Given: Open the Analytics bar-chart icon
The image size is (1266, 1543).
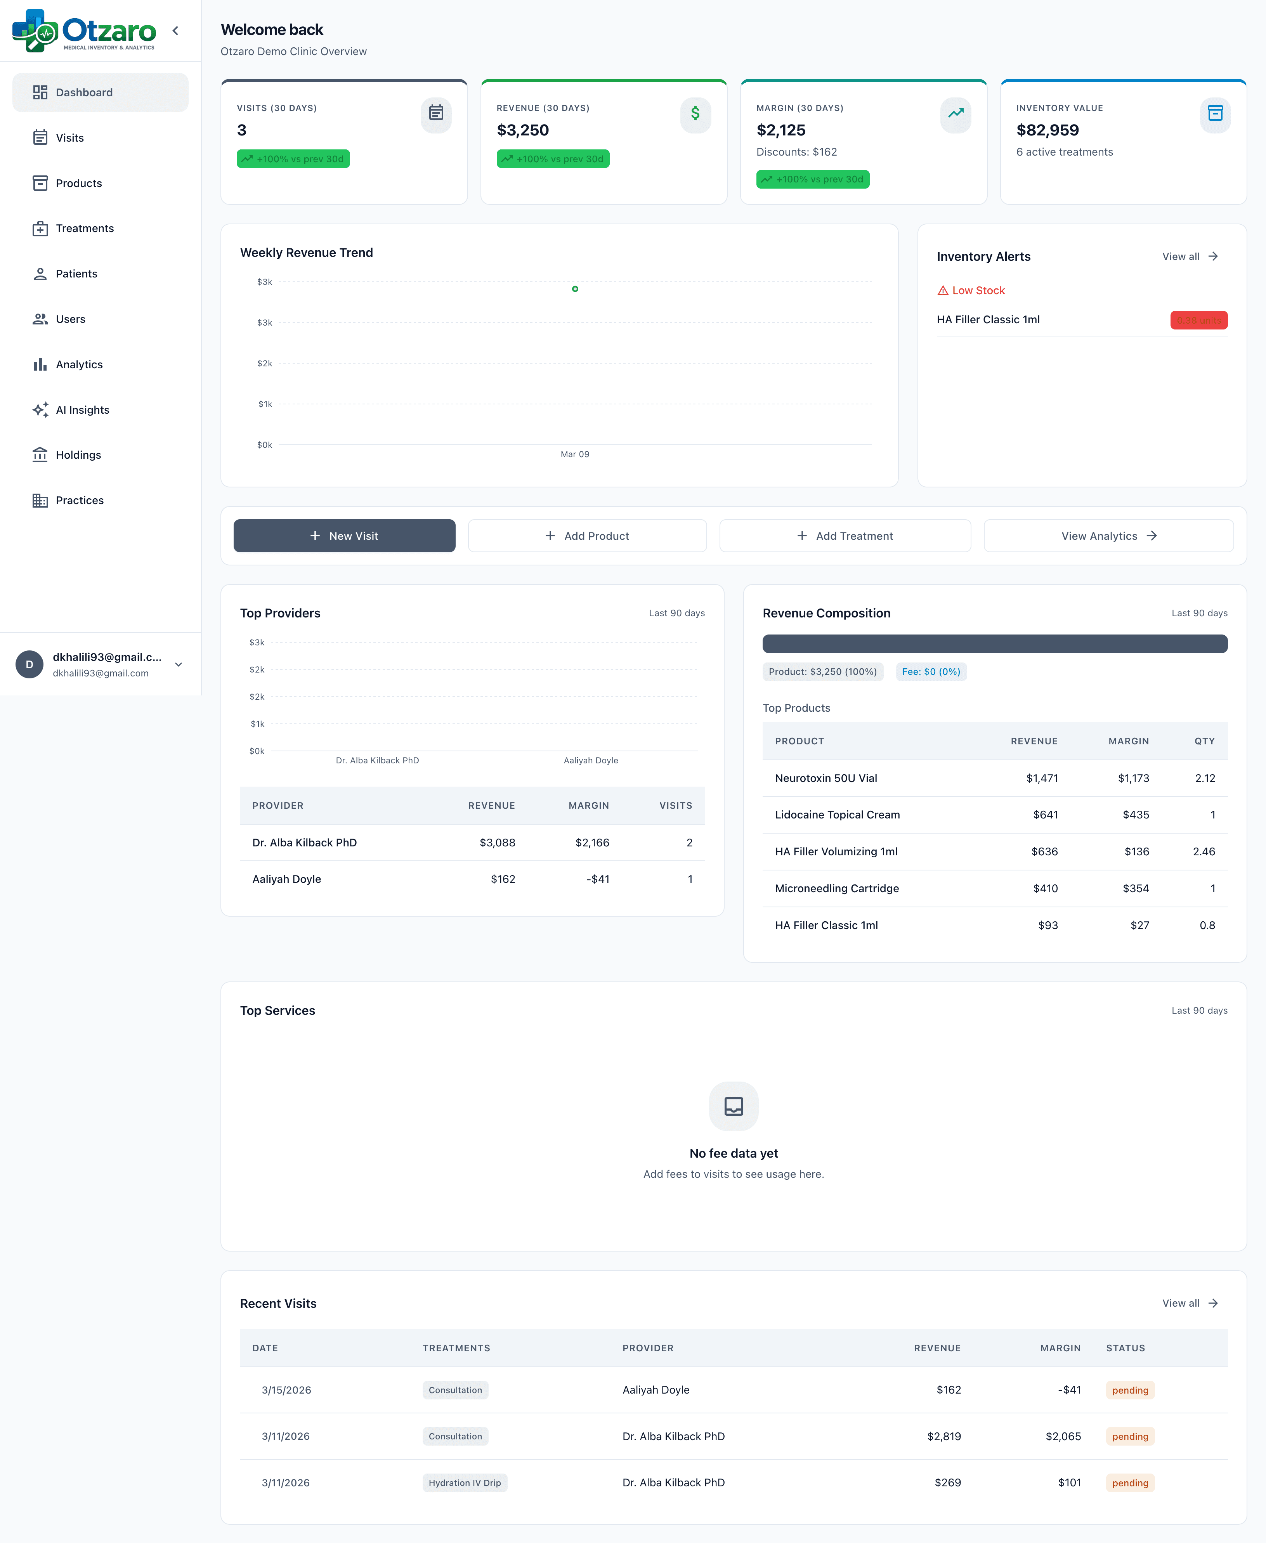Looking at the screenshot, I should click(40, 364).
